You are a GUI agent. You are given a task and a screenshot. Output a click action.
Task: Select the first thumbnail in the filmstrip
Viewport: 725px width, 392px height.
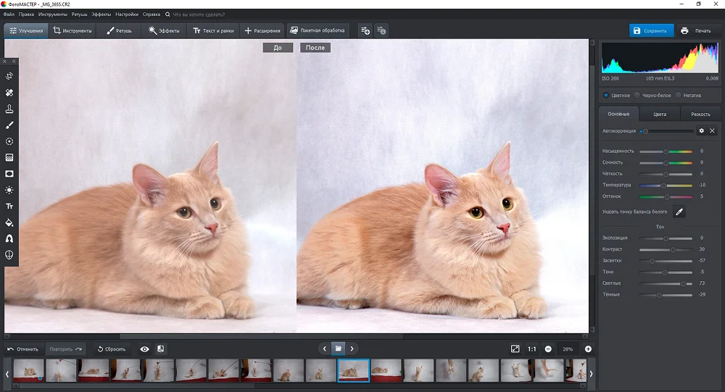pyautogui.click(x=28, y=371)
